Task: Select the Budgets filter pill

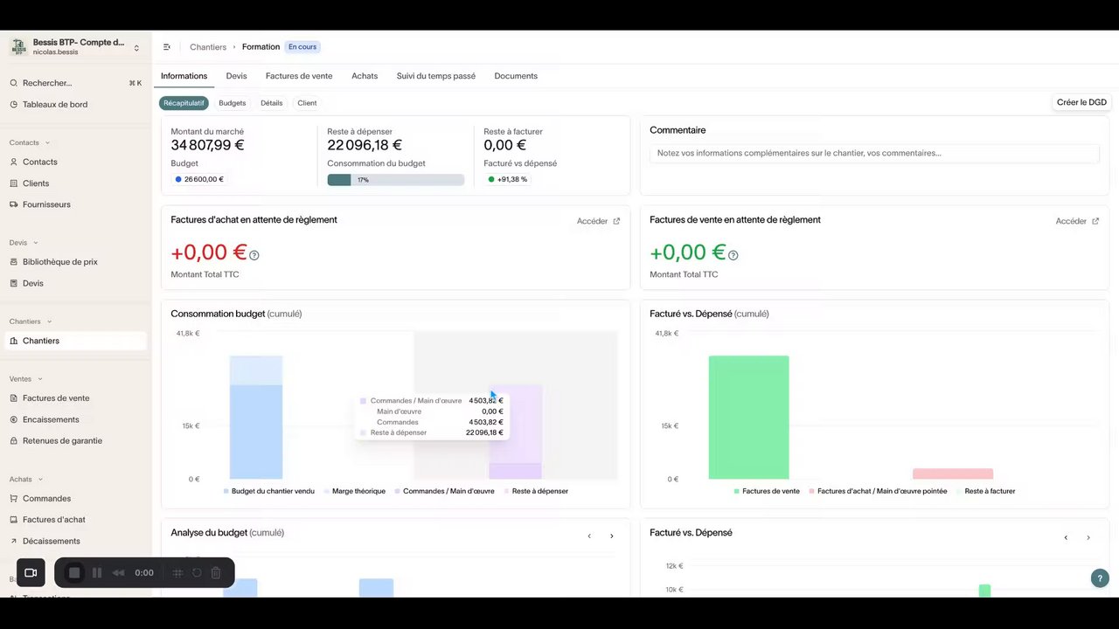Action: pos(233,103)
